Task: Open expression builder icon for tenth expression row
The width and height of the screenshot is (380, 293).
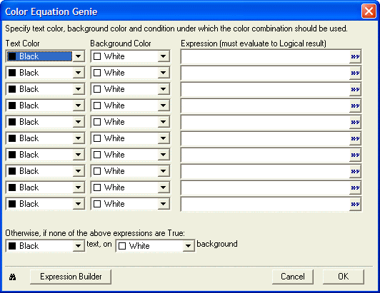Action: click(355, 204)
